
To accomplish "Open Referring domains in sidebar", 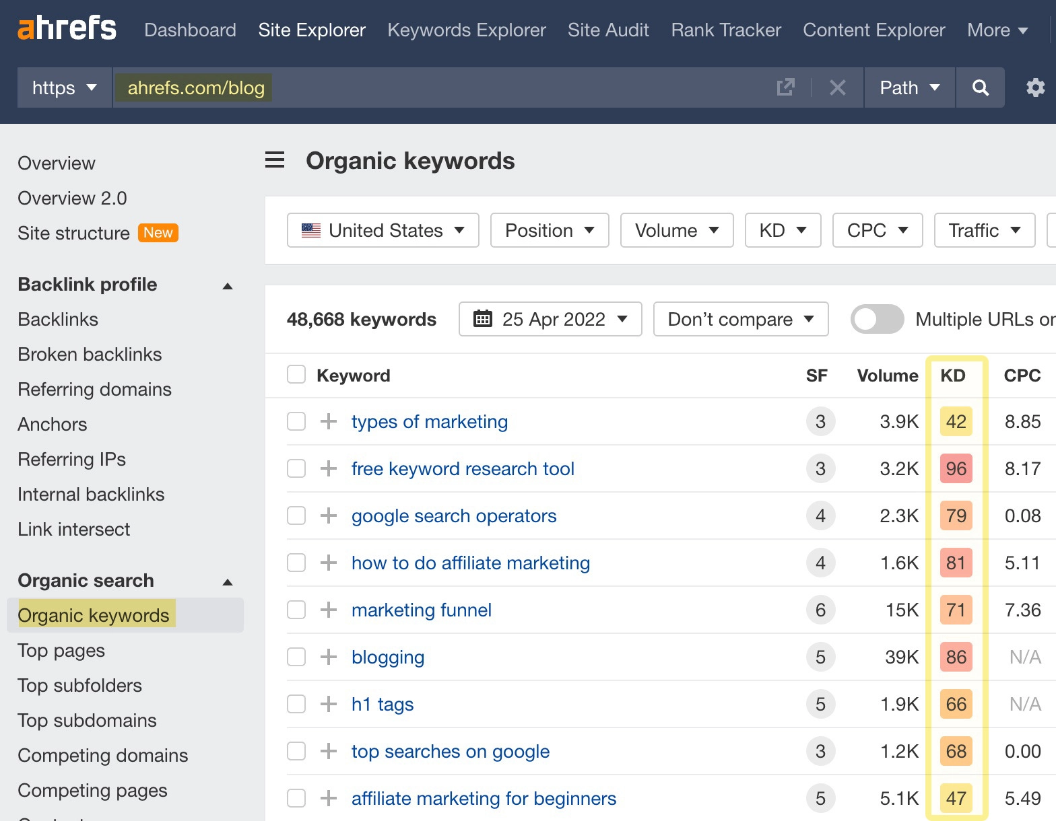I will point(94,389).
